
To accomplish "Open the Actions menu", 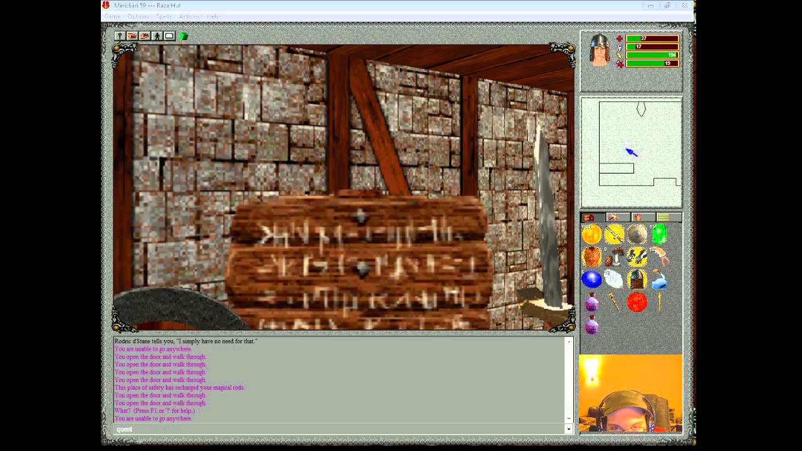I will 189,16.
